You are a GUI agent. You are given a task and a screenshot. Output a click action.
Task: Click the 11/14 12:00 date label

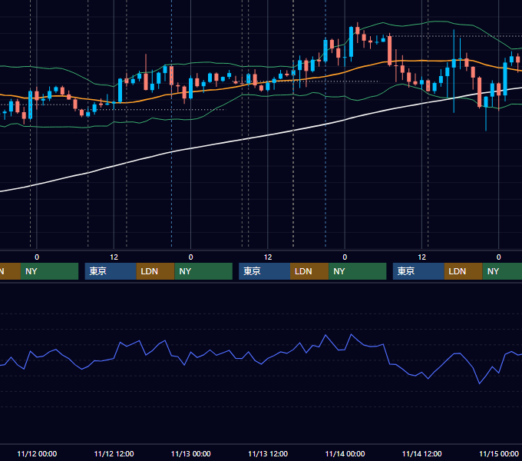(x=421, y=453)
